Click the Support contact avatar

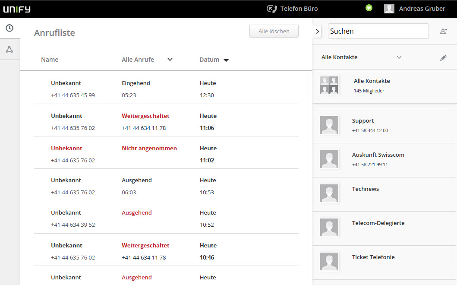point(329,125)
